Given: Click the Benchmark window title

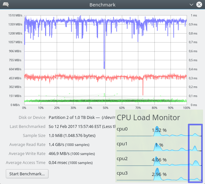Looking at the screenshot, I should tap(102, 5).
